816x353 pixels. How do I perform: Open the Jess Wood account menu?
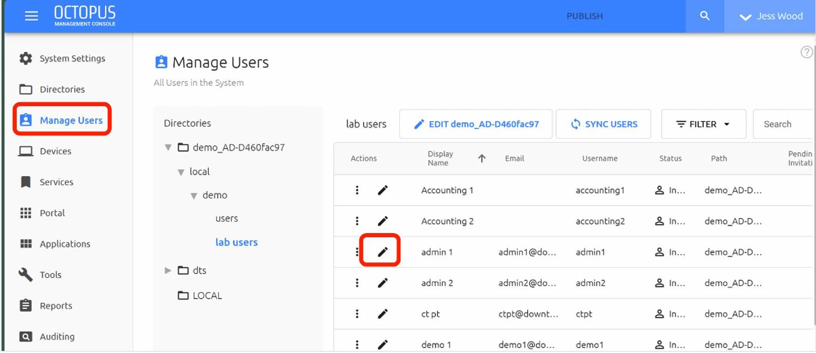click(770, 16)
